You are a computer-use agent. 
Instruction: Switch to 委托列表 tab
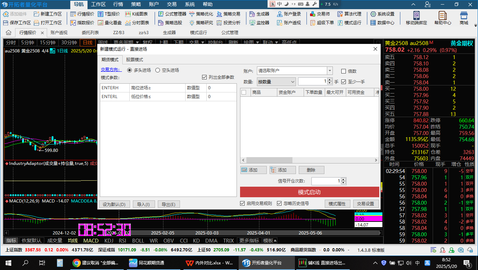tap(90, 33)
